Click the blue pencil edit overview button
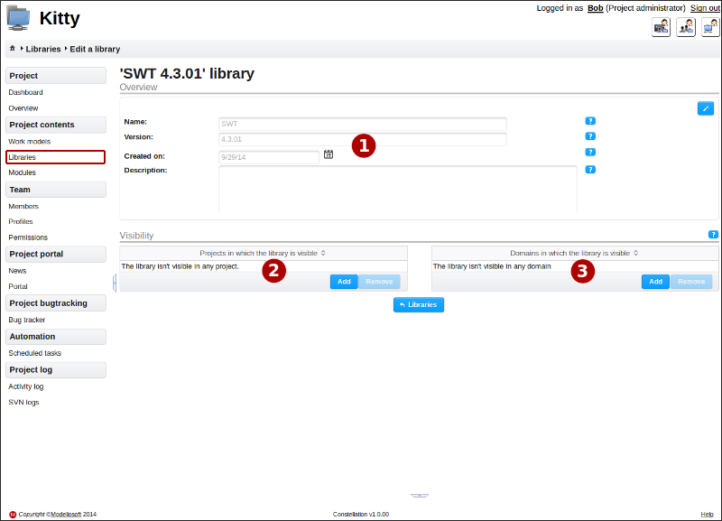The image size is (722, 521). point(706,108)
